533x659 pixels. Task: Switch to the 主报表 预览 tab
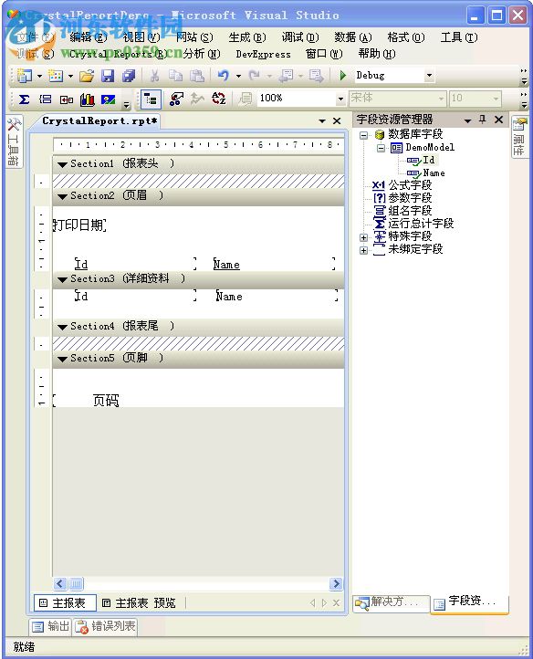click(140, 603)
